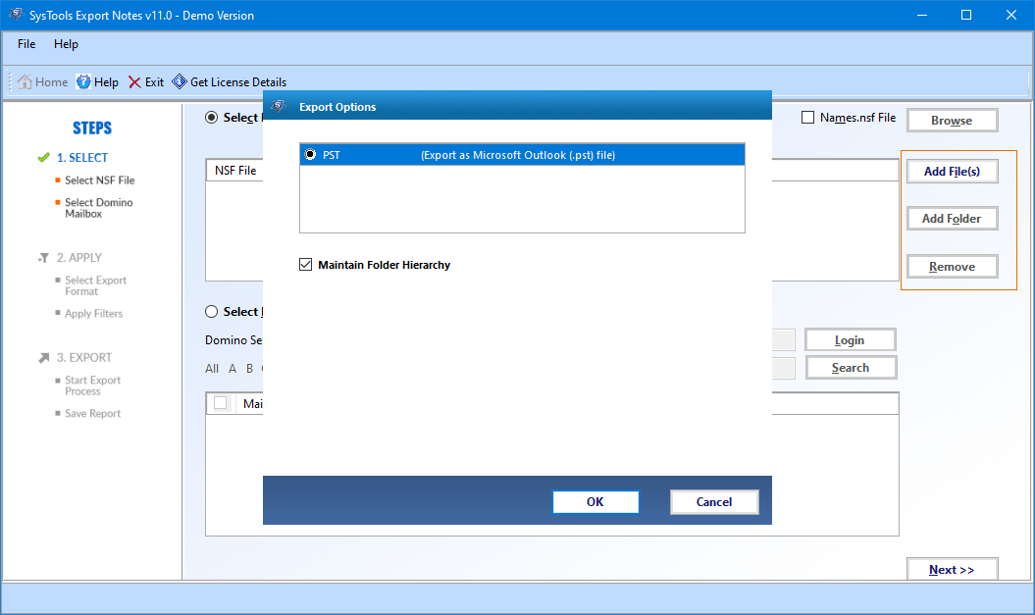The image size is (1035, 615).
Task: Click the blue Help question-mark icon
Action: pos(83,81)
